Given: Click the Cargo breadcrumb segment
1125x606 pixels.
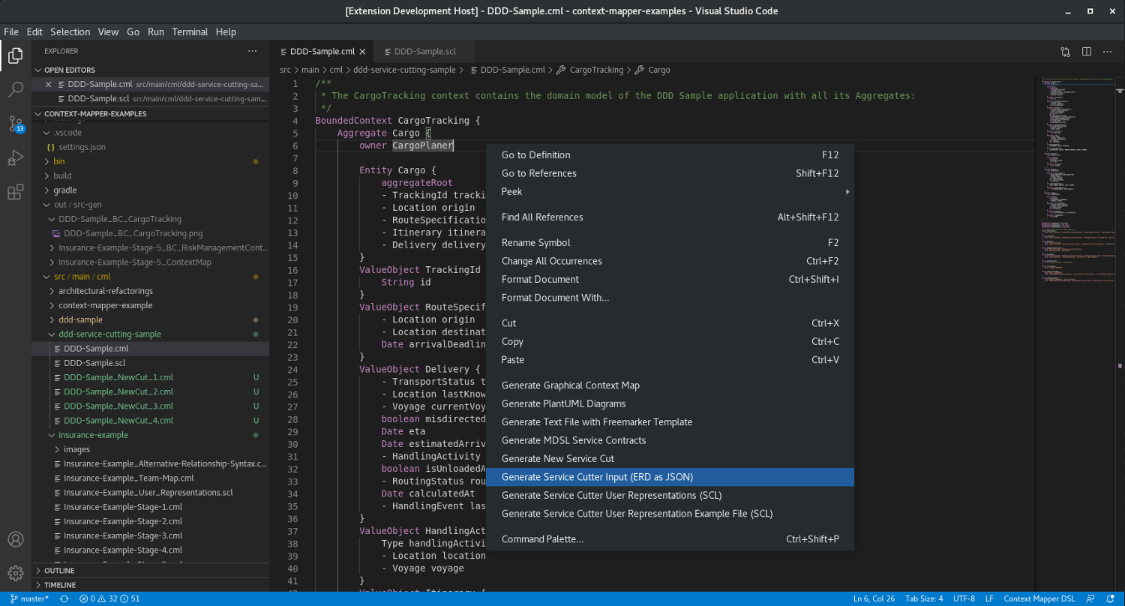Looking at the screenshot, I should pos(658,70).
